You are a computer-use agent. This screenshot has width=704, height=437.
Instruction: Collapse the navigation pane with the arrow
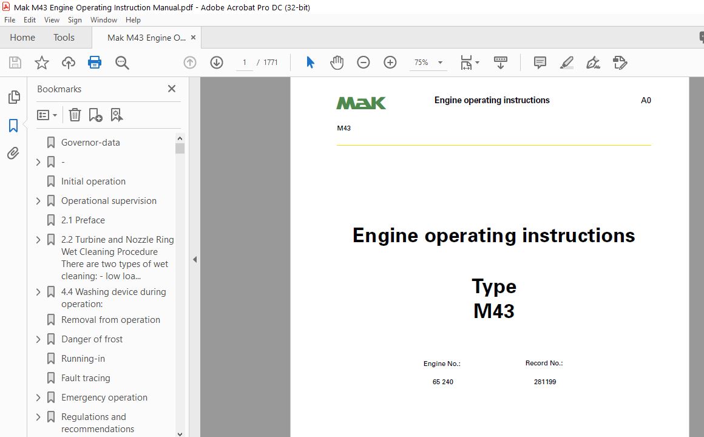pos(195,259)
